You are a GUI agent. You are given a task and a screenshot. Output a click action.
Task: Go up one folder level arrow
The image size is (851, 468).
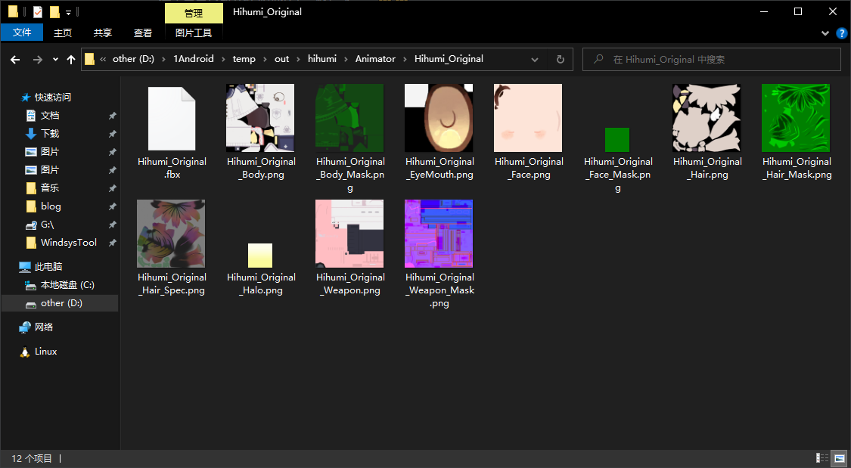tap(71, 60)
